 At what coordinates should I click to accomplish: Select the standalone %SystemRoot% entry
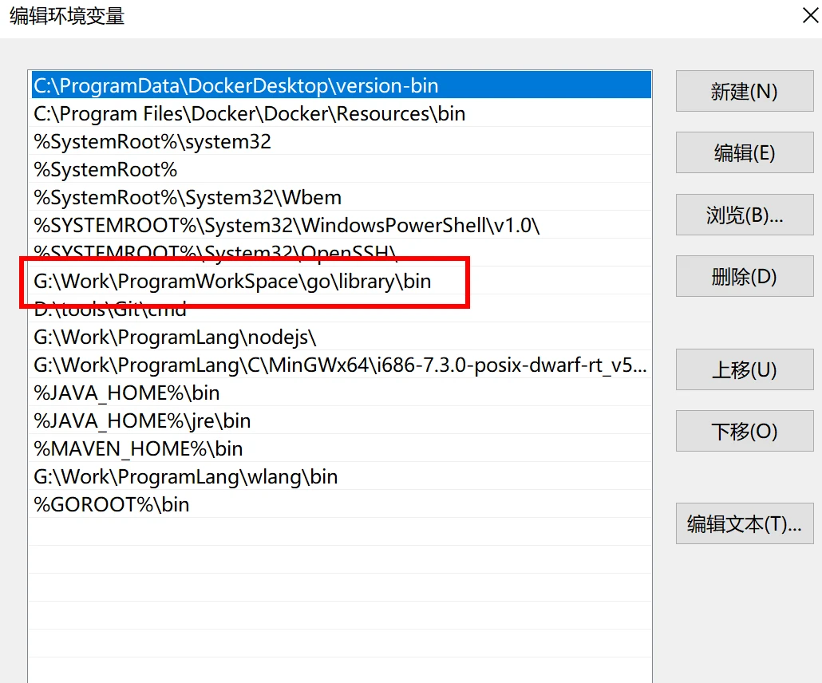tap(105, 170)
